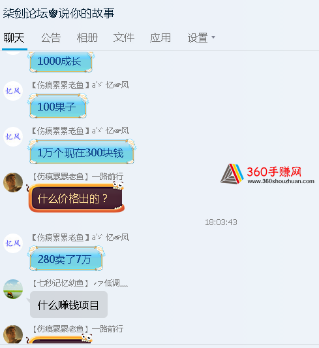Open landscape avatar of 七秒记忆幼鱼 user
Image resolution: width=319 pixels, height=348 pixels.
pyautogui.click(x=13, y=289)
